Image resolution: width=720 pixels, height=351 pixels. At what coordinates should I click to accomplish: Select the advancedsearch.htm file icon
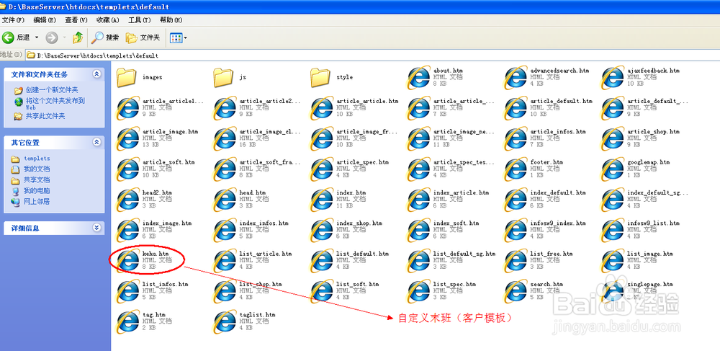coord(516,78)
